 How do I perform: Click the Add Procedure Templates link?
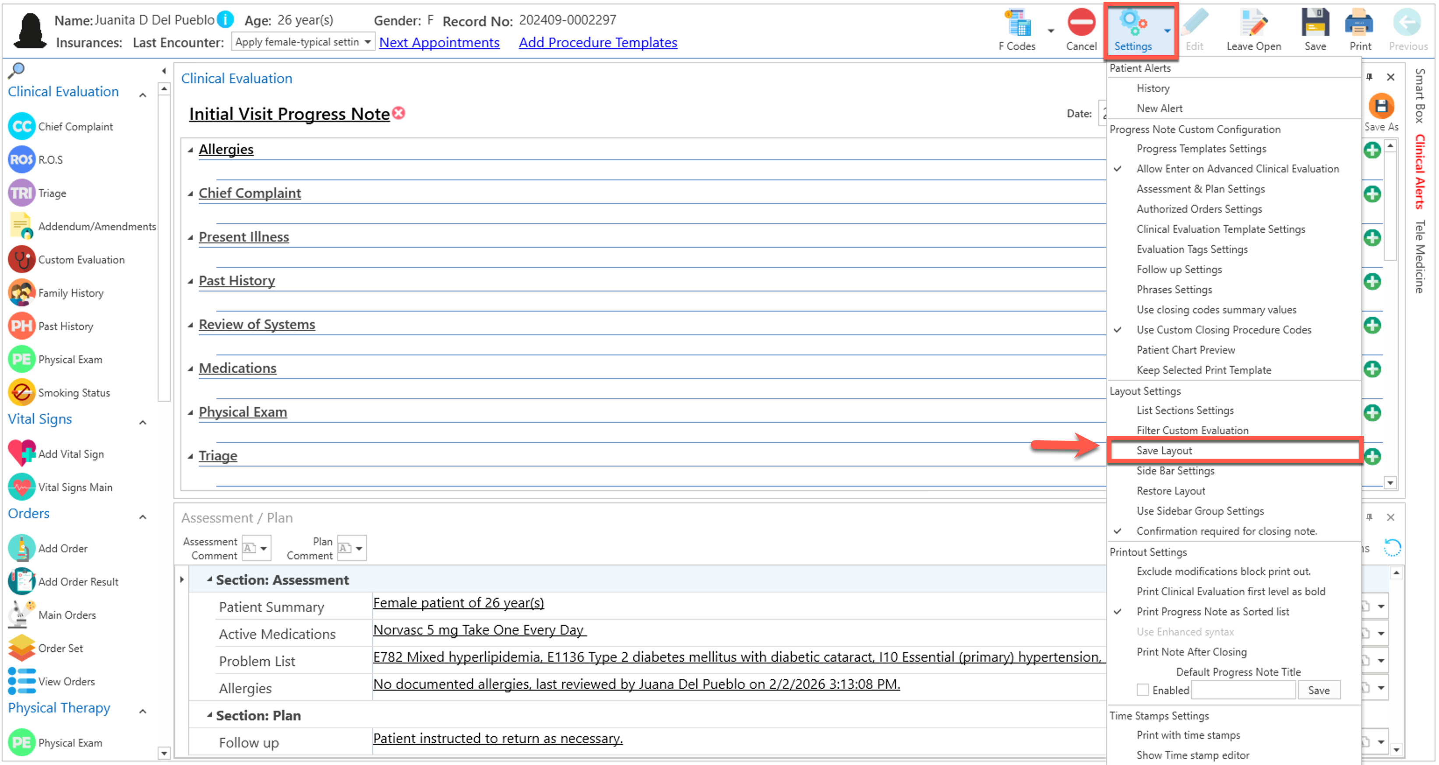click(x=598, y=42)
